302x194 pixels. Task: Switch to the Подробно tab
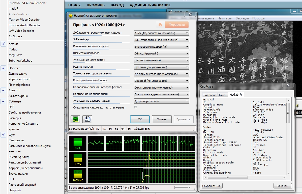[209, 95]
